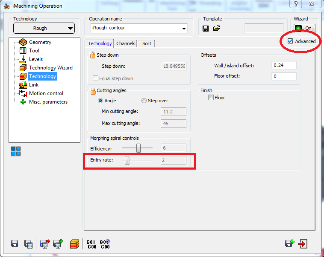Open the Operation name dropdown arrow
Viewport: 324px width, 257px height.
184,29
